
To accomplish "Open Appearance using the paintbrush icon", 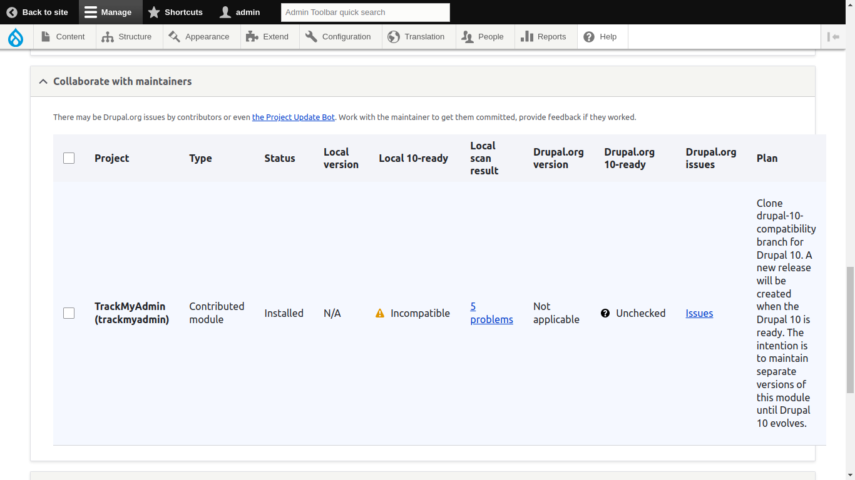I will coord(173,36).
